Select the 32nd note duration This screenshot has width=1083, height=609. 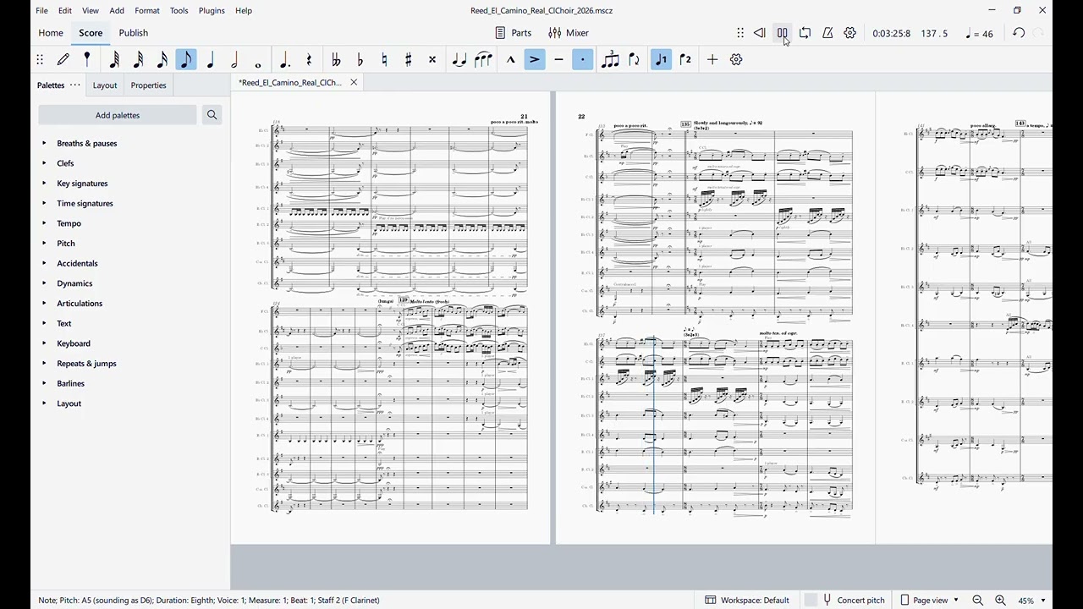tap(139, 59)
